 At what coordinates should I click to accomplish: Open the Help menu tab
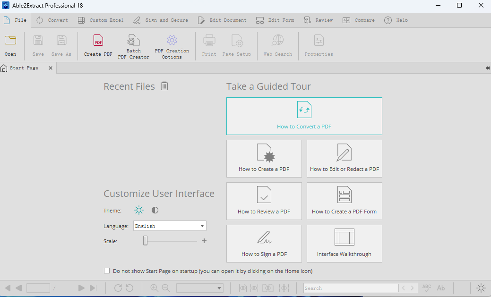pos(396,20)
